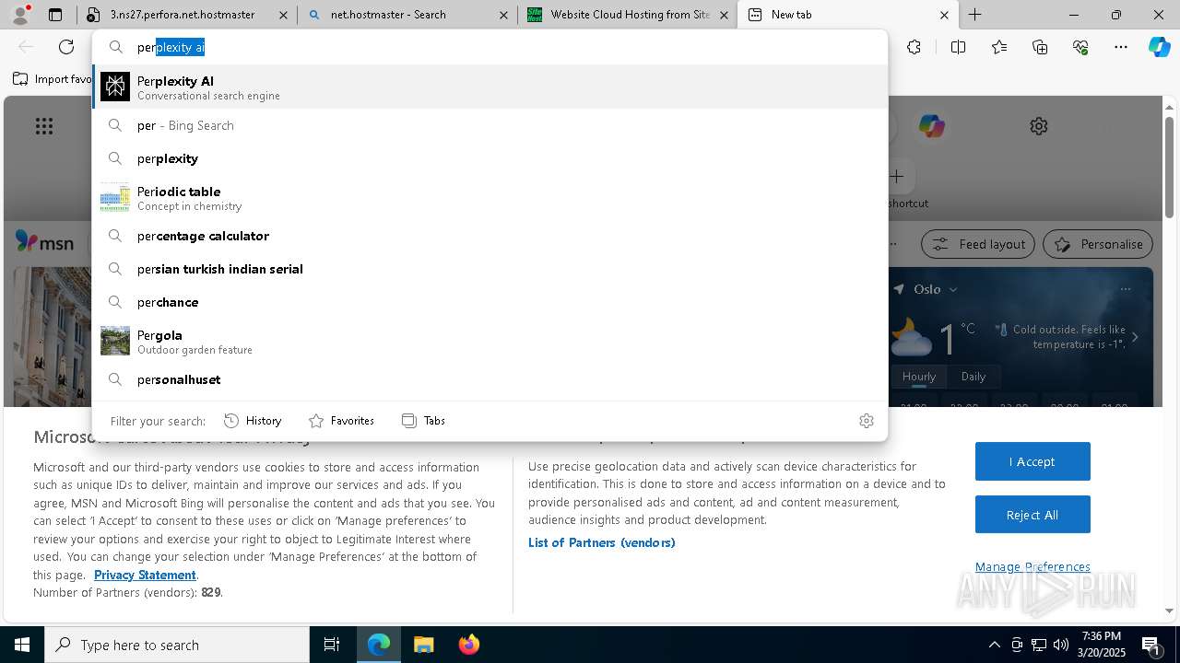This screenshot has height=663, width=1180.
Task: Click the taskbar search box
Action: click(177, 645)
